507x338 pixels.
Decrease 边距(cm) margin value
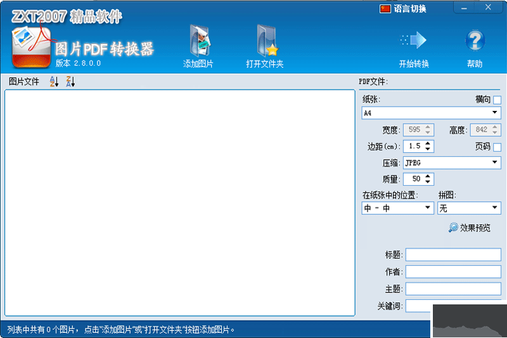pos(428,149)
